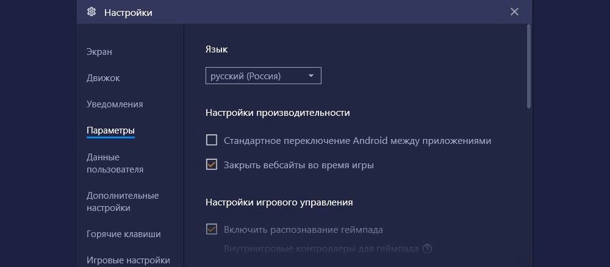
Task: Select the Параметры sidebar item
Action: click(110, 130)
